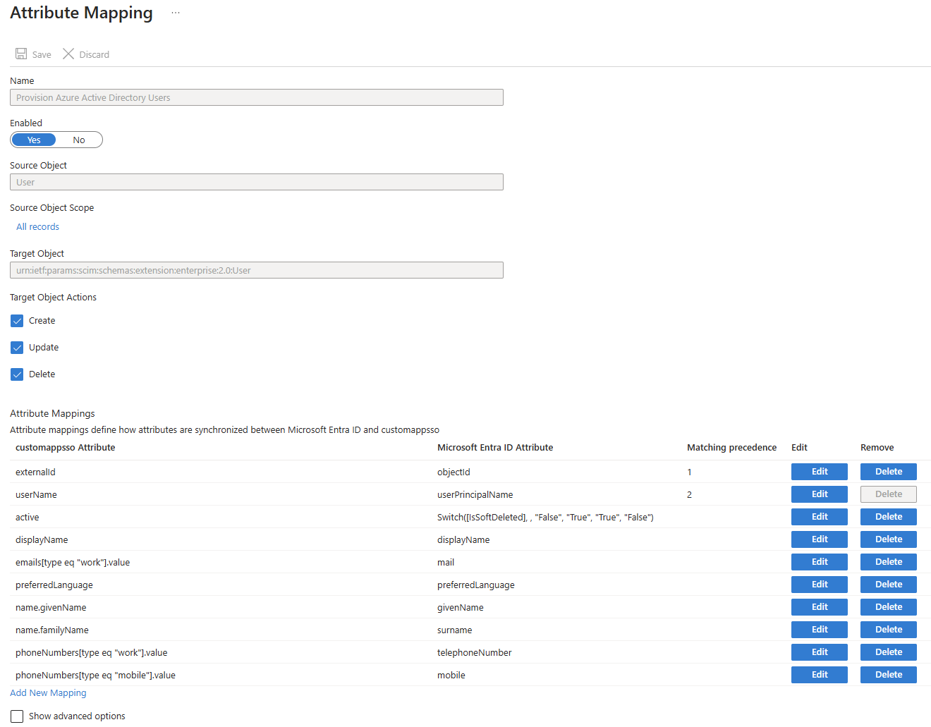The width and height of the screenshot is (931, 727).
Task: Edit the emails work value mapping
Action: click(820, 562)
